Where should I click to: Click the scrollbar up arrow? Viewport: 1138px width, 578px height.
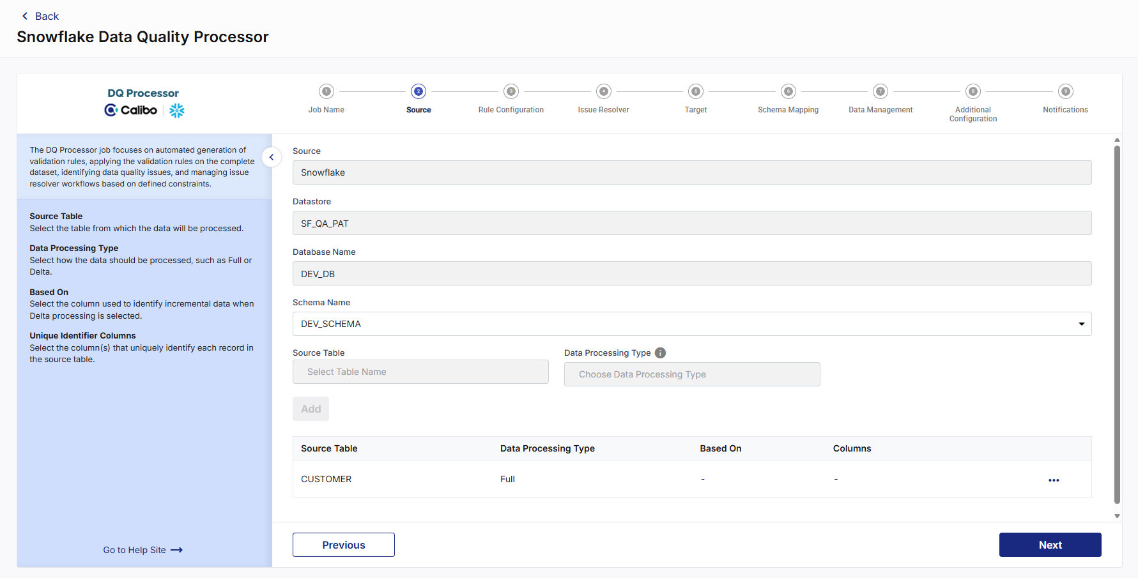(1117, 139)
